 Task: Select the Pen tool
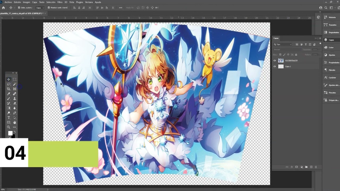pos(15,113)
